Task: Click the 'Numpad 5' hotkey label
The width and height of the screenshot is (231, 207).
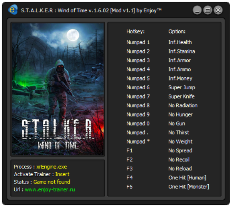Action: (138, 78)
